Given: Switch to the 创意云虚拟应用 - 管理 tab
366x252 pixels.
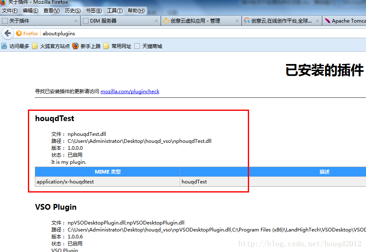Looking at the screenshot, I should pyautogui.click(x=201, y=21).
